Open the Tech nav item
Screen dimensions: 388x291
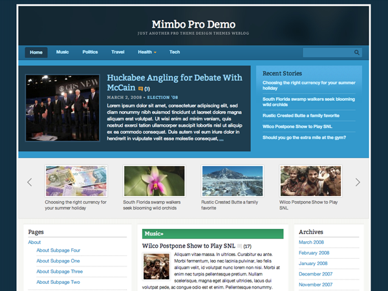(x=175, y=52)
